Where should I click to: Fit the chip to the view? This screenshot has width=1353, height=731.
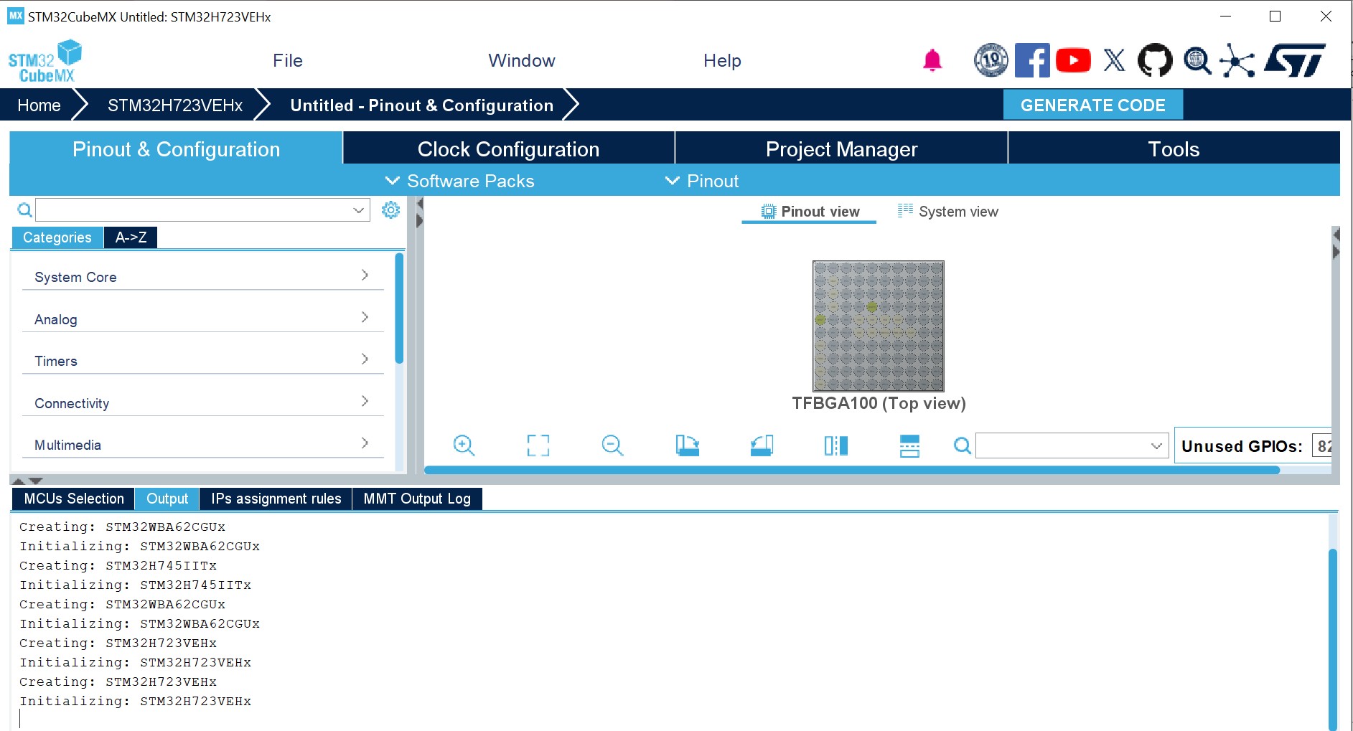[x=538, y=445]
